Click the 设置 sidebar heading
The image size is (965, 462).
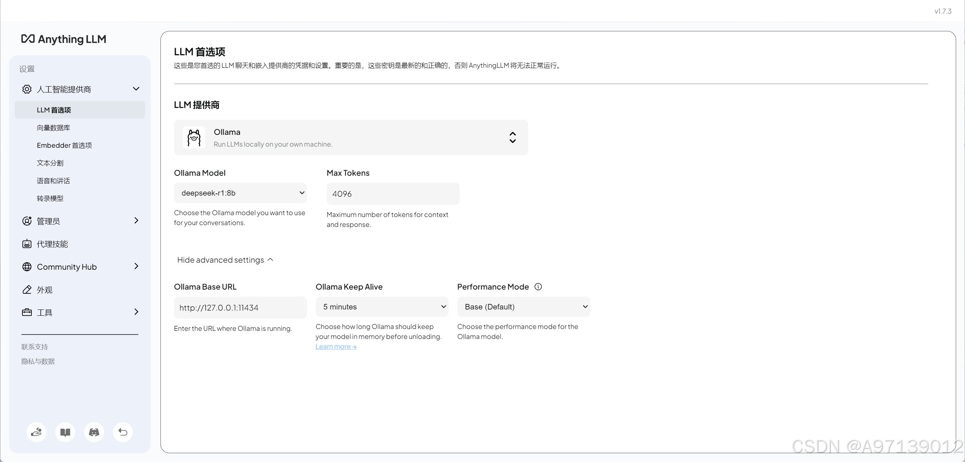[27, 69]
